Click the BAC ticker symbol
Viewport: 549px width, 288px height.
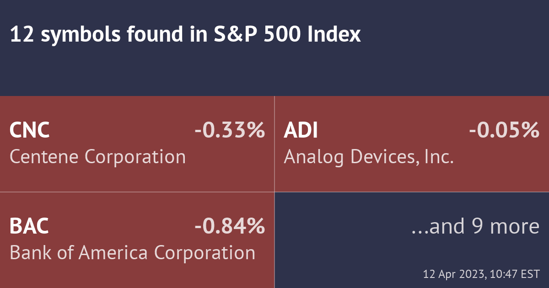coord(29,227)
